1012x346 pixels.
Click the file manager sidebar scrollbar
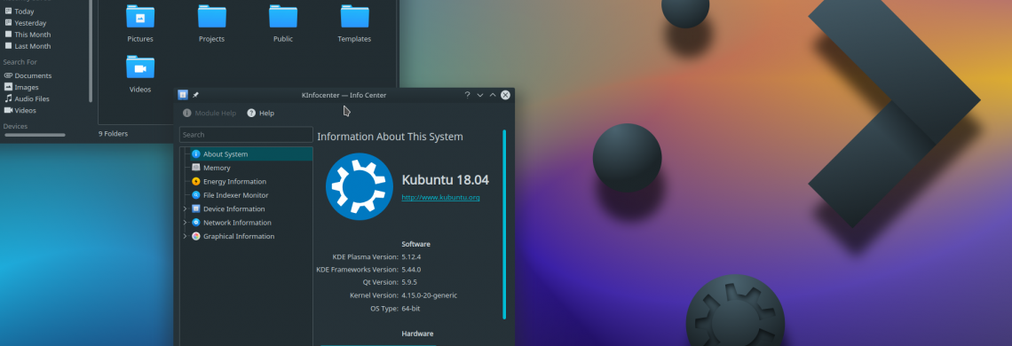[91, 51]
